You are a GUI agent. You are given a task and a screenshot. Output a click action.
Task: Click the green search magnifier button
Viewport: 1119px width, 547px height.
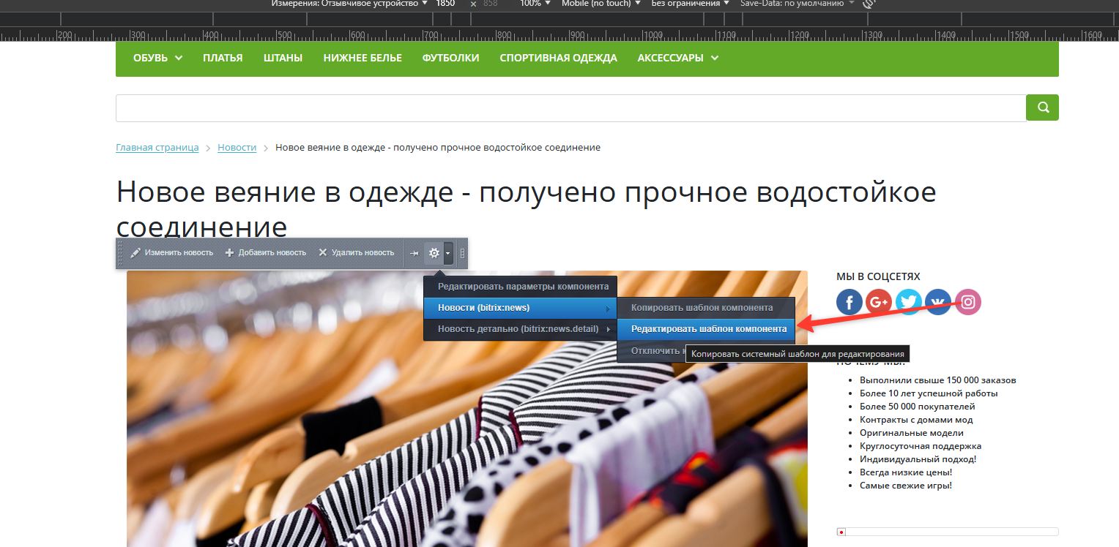pos(1042,107)
